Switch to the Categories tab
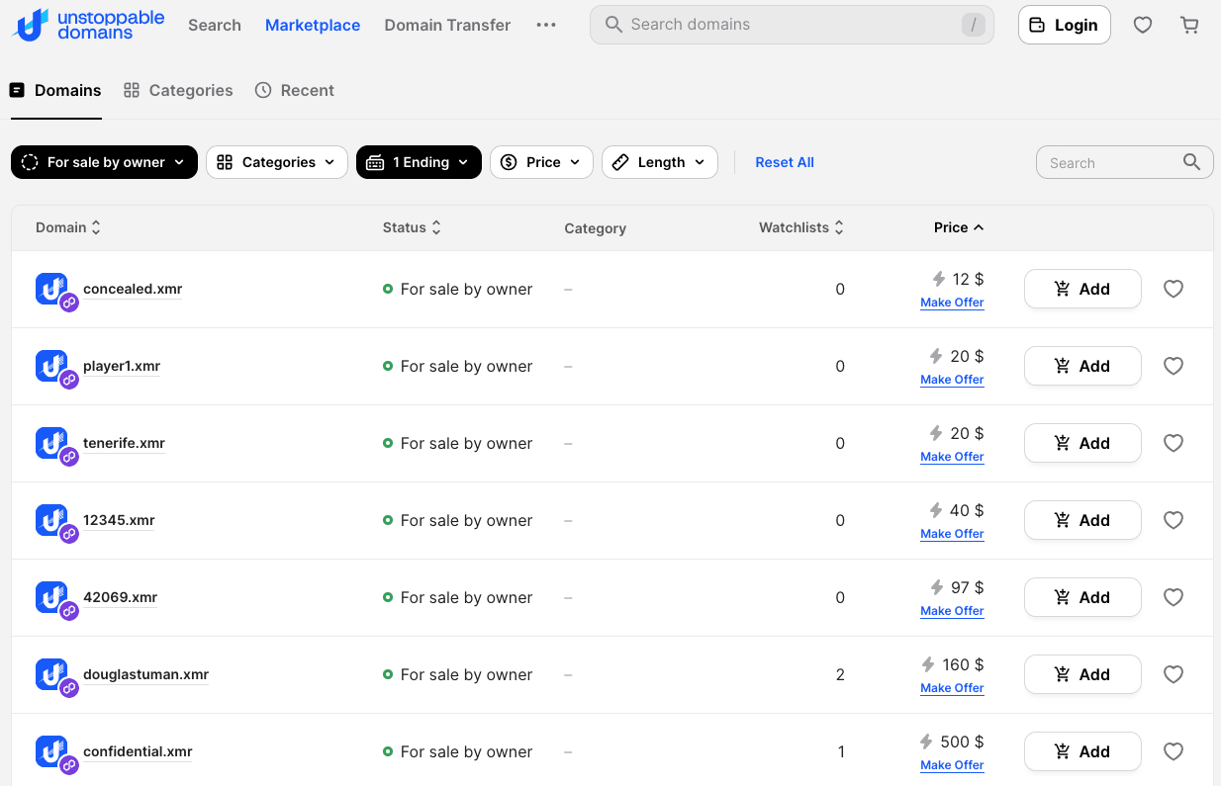This screenshot has height=786, width=1221. [178, 90]
